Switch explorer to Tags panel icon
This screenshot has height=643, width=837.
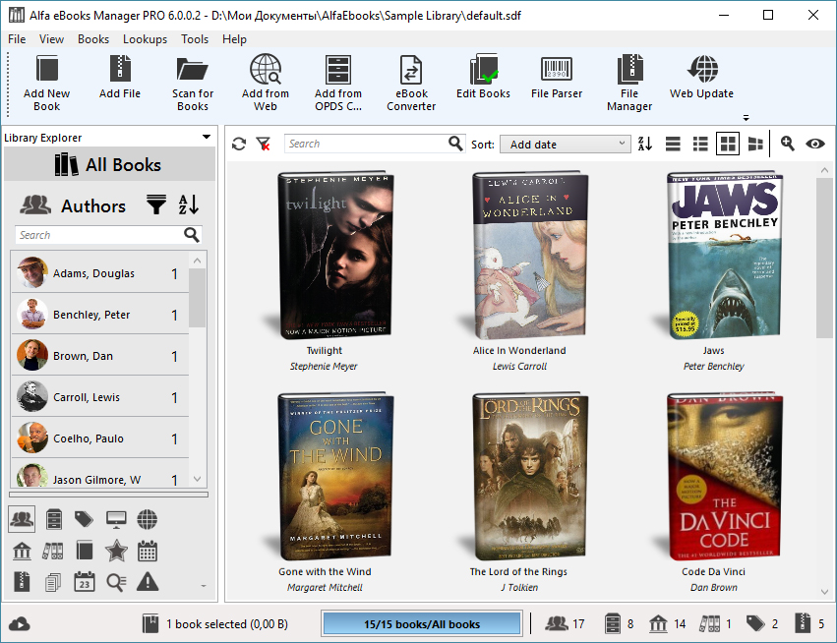(x=84, y=519)
